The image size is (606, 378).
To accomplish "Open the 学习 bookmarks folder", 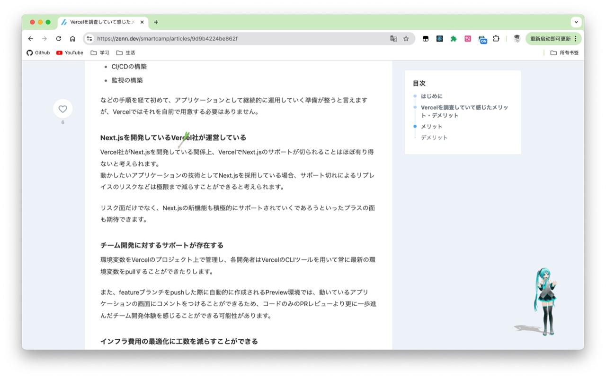I will pos(104,52).
